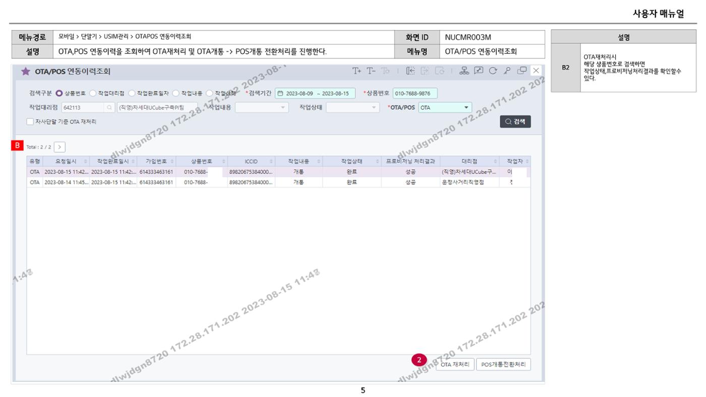Image resolution: width=706 pixels, height=397 pixels.
Task: Click the magnifier icon in the 작업대리점 code field
Action: click(109, 107)
